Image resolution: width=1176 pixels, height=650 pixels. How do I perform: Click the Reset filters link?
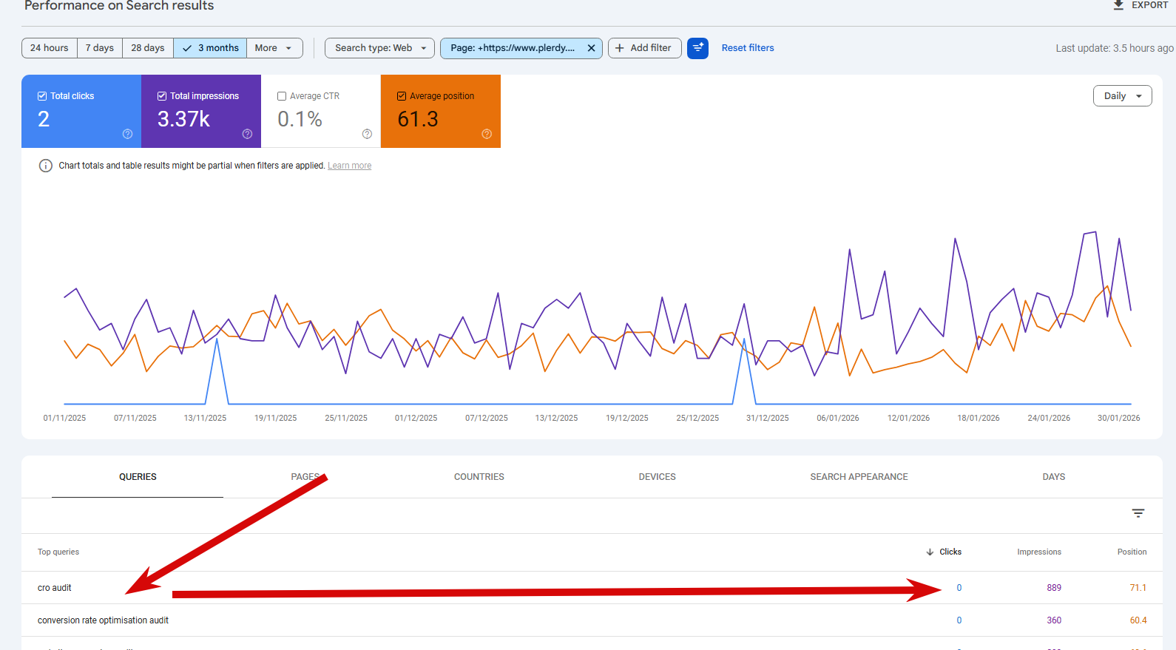coord(748,48)
